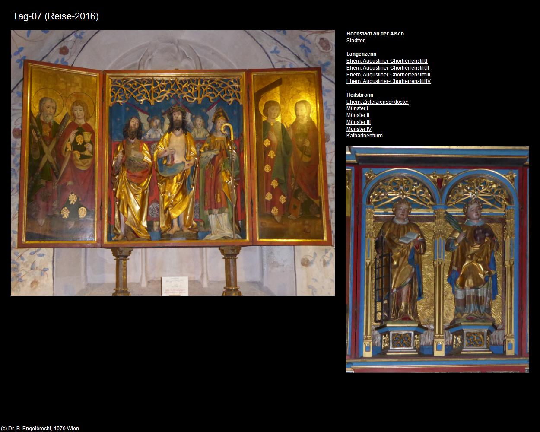540x432 pixels.
Task: Open Ehem. Augustiner-Chorherrenstift IV link
Action: [388, 81]
